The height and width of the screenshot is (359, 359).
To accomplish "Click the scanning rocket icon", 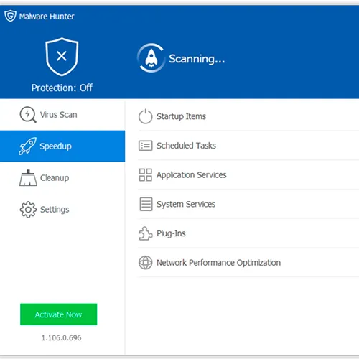I will 151,58.
